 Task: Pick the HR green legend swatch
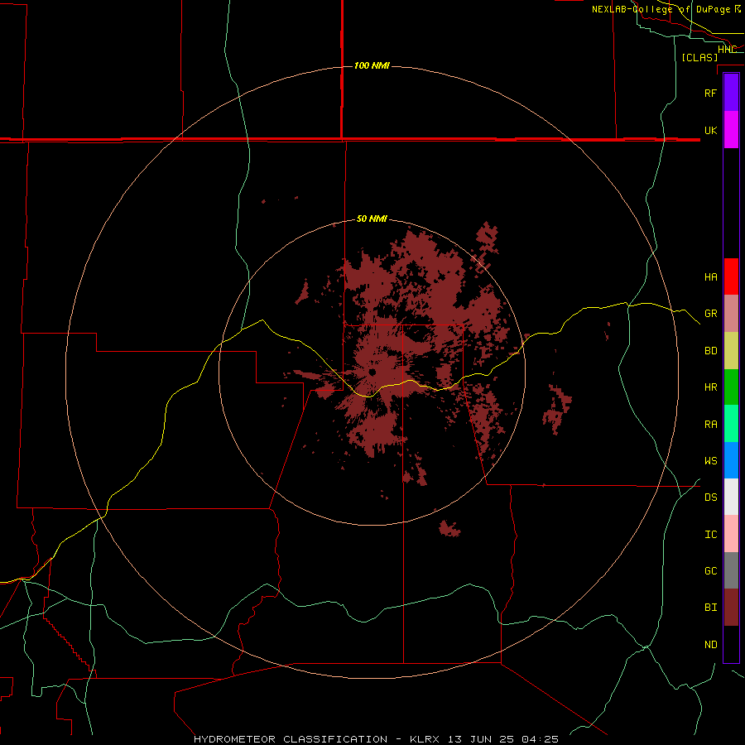[731, 387]
